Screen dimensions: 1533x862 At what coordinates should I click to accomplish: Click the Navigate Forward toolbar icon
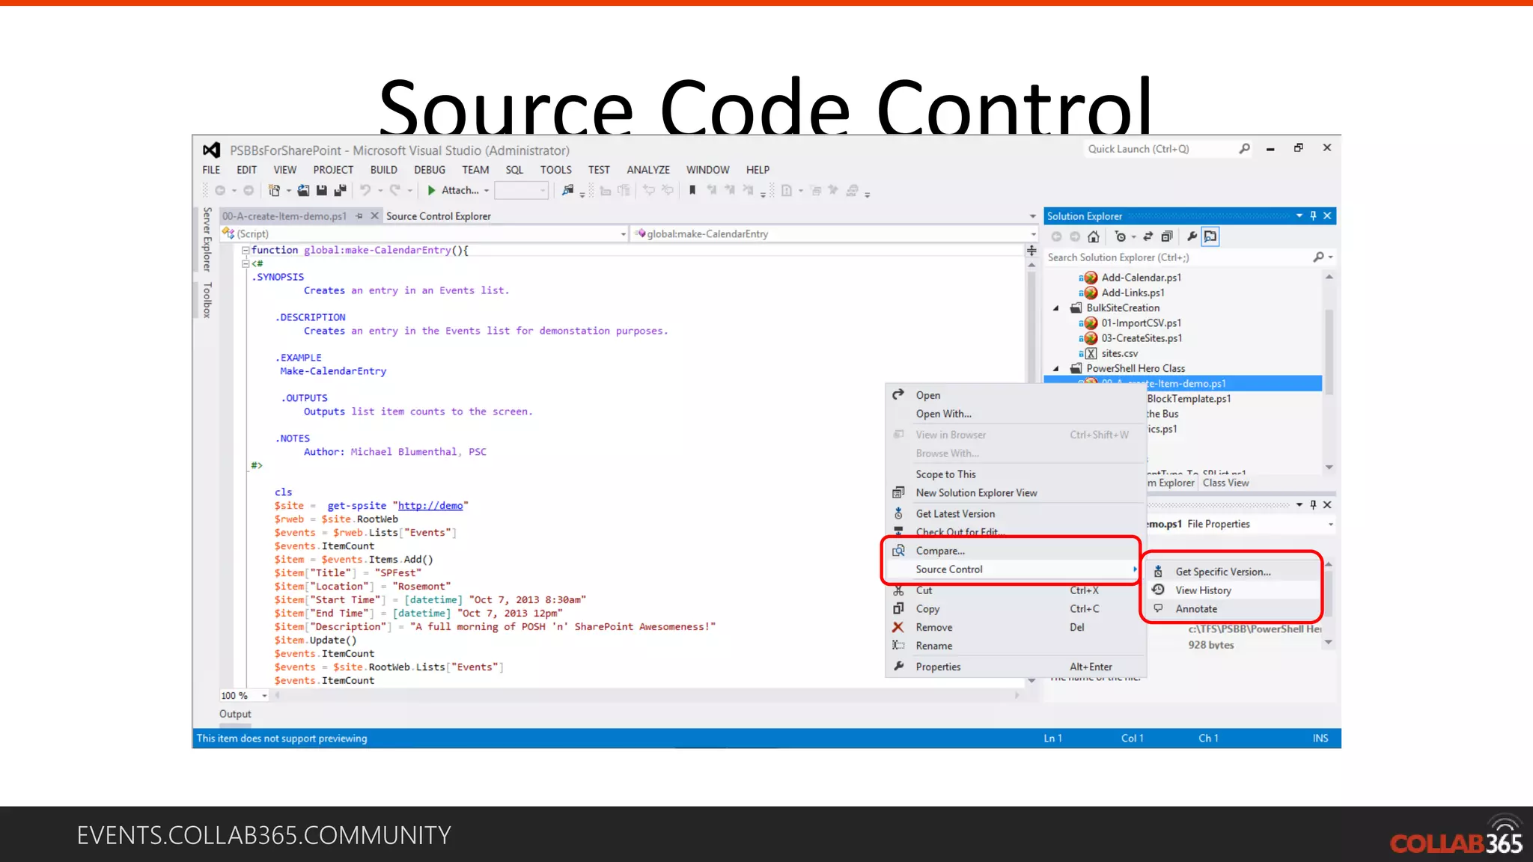point(249,191)
